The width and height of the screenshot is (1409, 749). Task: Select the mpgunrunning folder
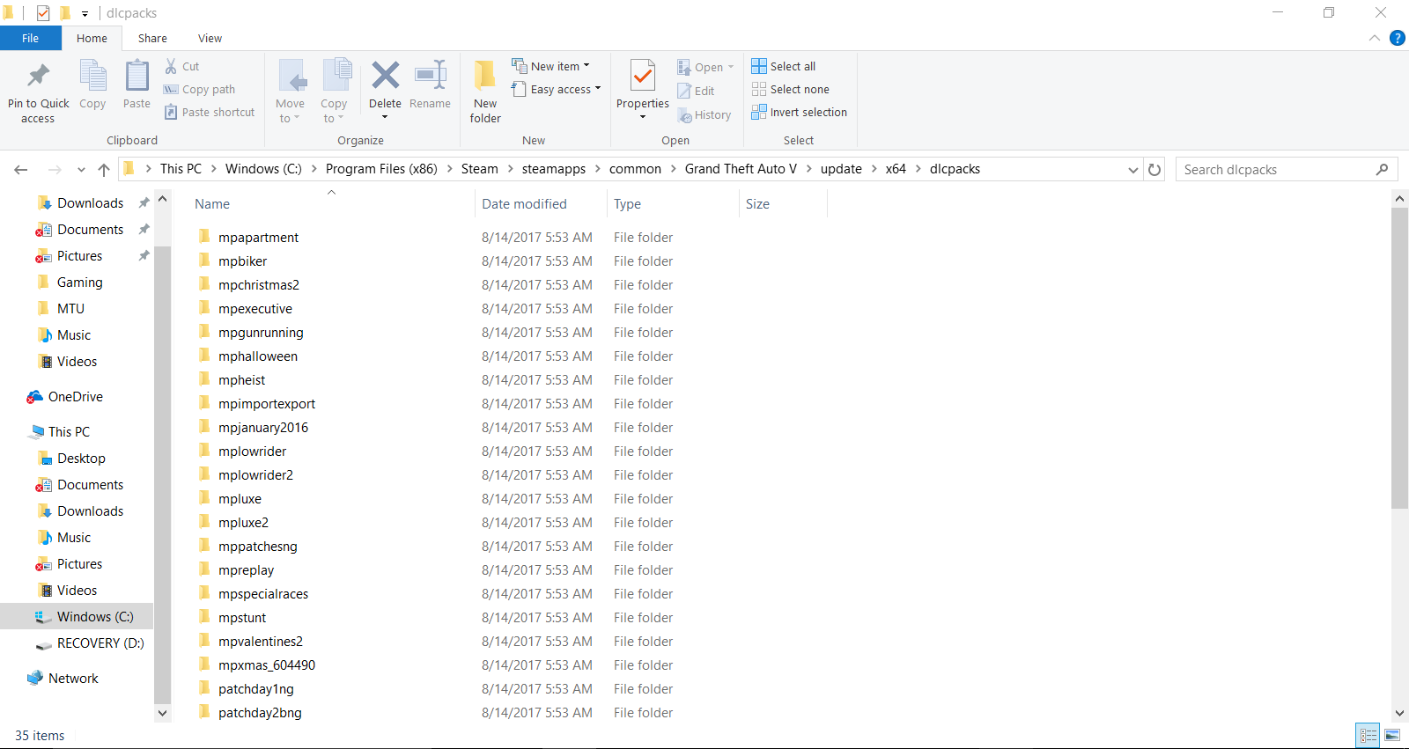coord(261,332)
